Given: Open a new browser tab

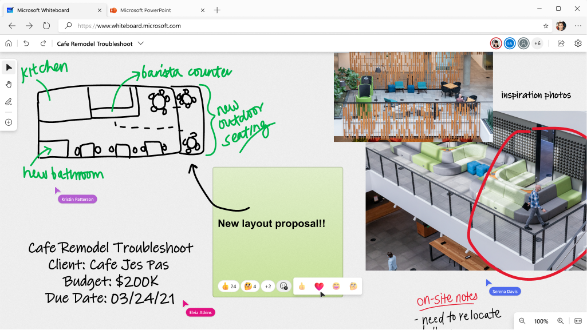Looking at the screenshot, I should tap(217, 10).
